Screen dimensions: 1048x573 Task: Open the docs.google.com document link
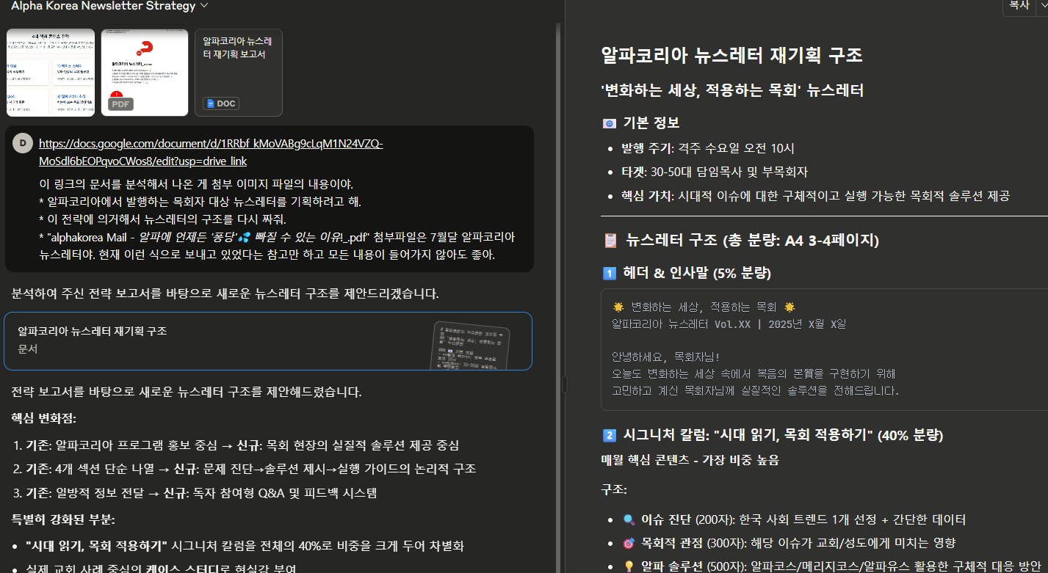[x=211, y=153]
